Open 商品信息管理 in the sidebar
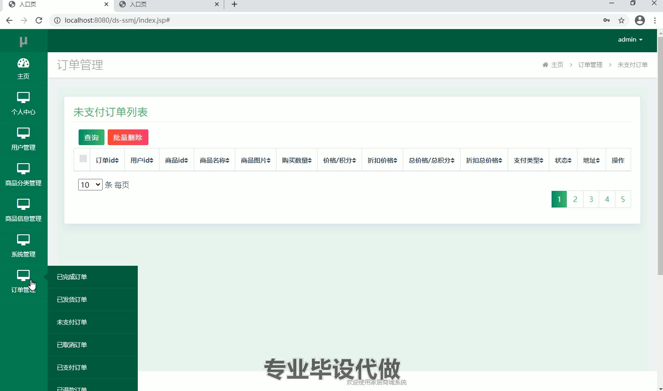Screen dimensions: 663x391 coord(24,211)
